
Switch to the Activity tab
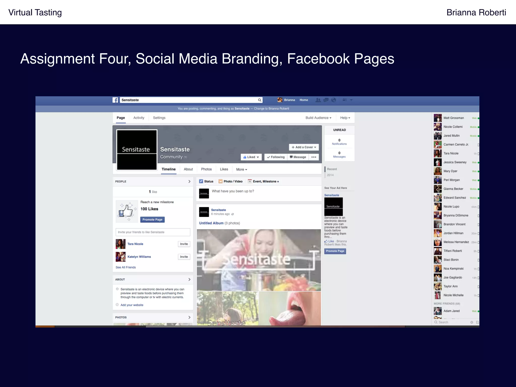click(x=139, y=118)
